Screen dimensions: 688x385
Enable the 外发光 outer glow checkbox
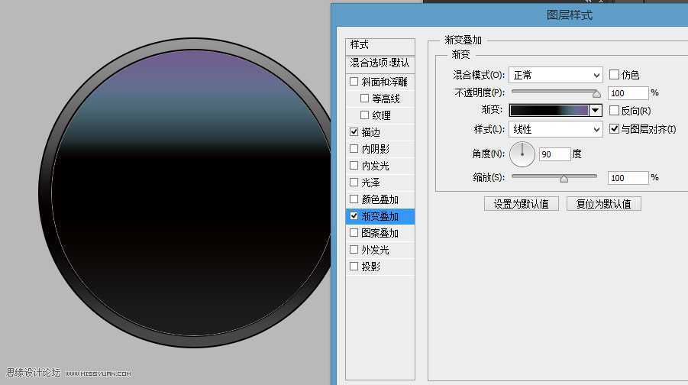[x=354, y=250]
